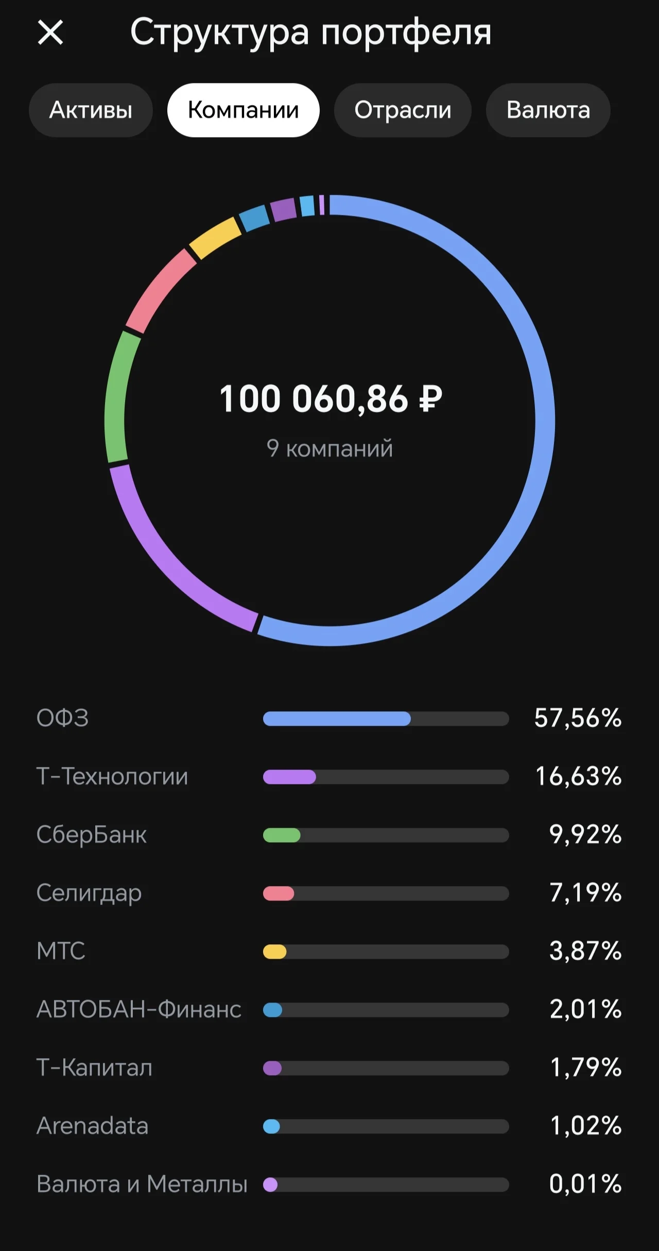Switch to the Валюта tab
Viewport: 659px width, 1251px height.
pyautogui.click(x=548, y=110)
